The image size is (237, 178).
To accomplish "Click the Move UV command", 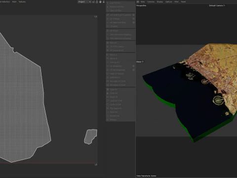I will (x=120, y=112).
